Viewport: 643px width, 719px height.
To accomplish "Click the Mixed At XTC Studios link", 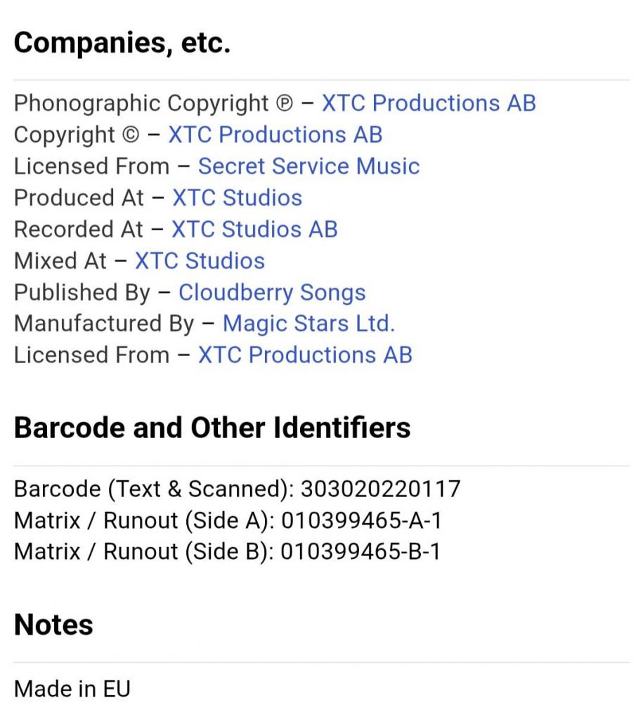I will (200, 261).
